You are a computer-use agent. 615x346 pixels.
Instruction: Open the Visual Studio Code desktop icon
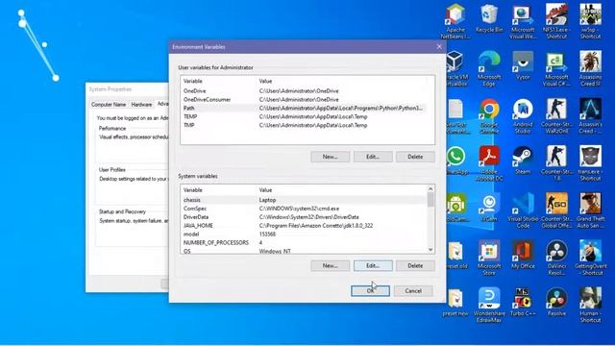coord(523,210)
